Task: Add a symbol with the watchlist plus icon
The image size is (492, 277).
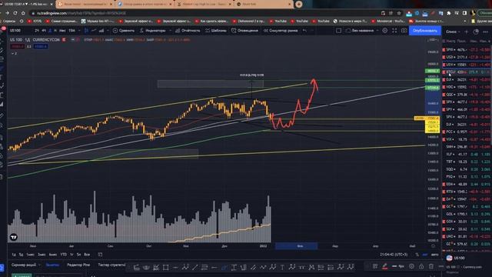Action: (467, 32)
